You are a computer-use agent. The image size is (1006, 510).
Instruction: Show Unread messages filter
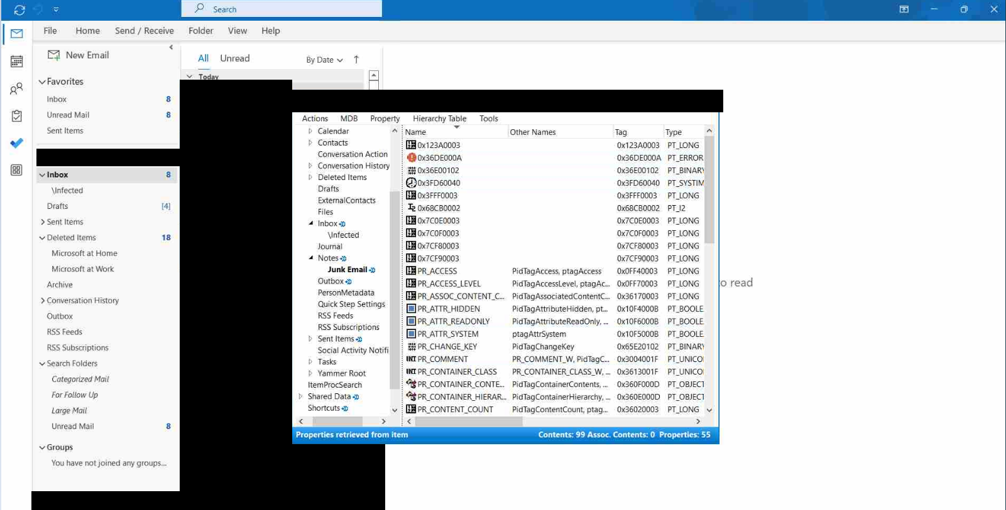coord(235,58)
